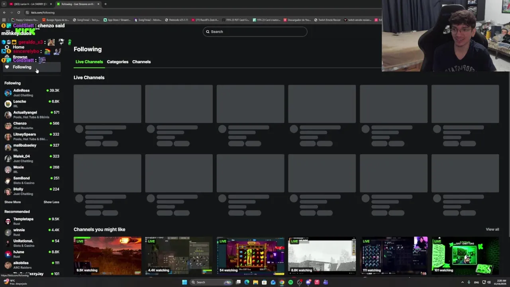The height and width of the screenshot is (287, 510).
Task: Click the browser forward arrow
Action: 11,12
